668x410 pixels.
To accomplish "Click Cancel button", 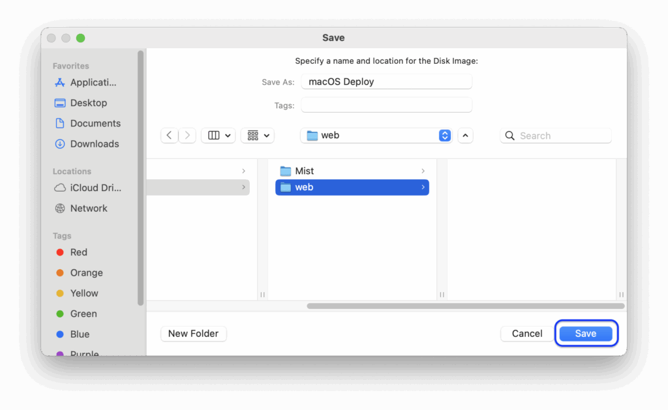I will point(527,333).
